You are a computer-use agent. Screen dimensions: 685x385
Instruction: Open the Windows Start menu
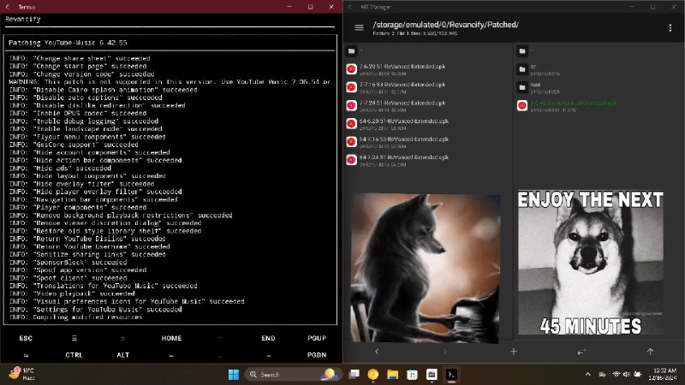click(234, 375)
